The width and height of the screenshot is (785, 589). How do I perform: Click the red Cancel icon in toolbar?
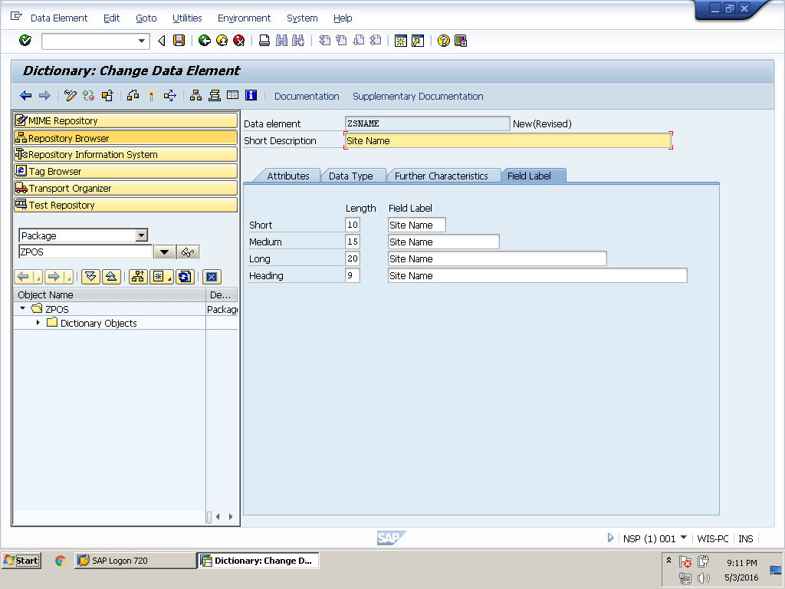(x=239, y=41)
